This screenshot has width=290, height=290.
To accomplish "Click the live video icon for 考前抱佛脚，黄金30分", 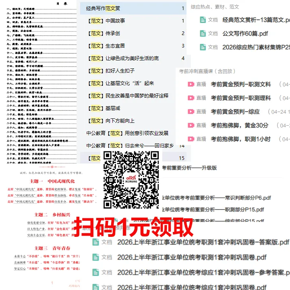I will tap(191, 125).
